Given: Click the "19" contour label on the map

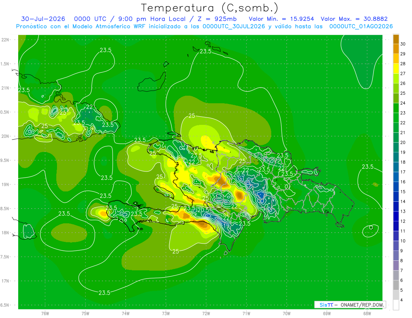Looking at the screenshot, I should tap(226, 225).
